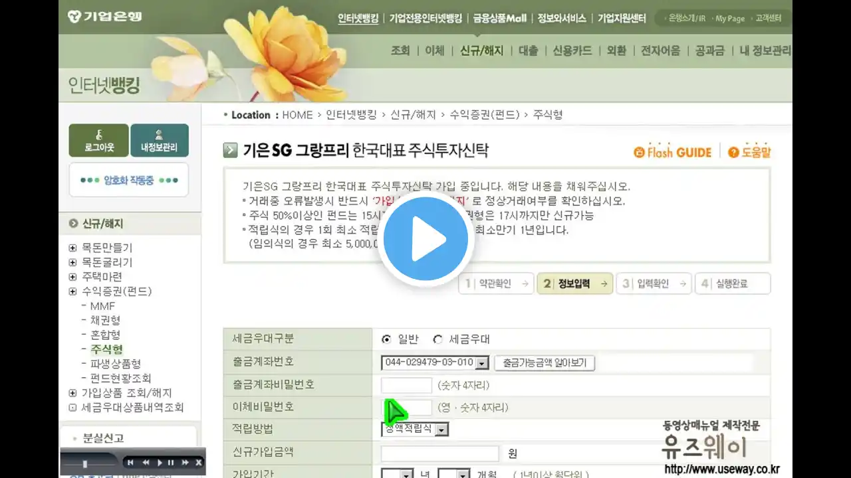Open the Flash GUIDE icon link
The width and height of the screenshot is (851, 478).
click(673, 152)
